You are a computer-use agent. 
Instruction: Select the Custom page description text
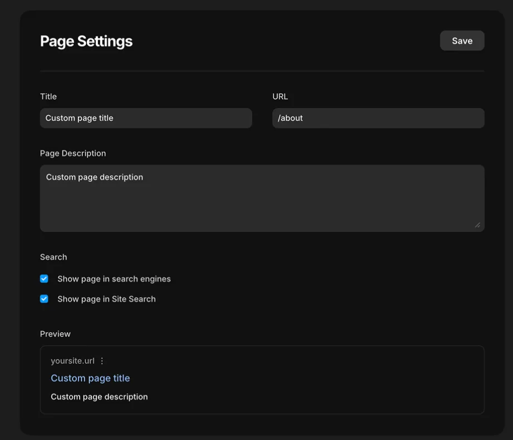(99, 396)
